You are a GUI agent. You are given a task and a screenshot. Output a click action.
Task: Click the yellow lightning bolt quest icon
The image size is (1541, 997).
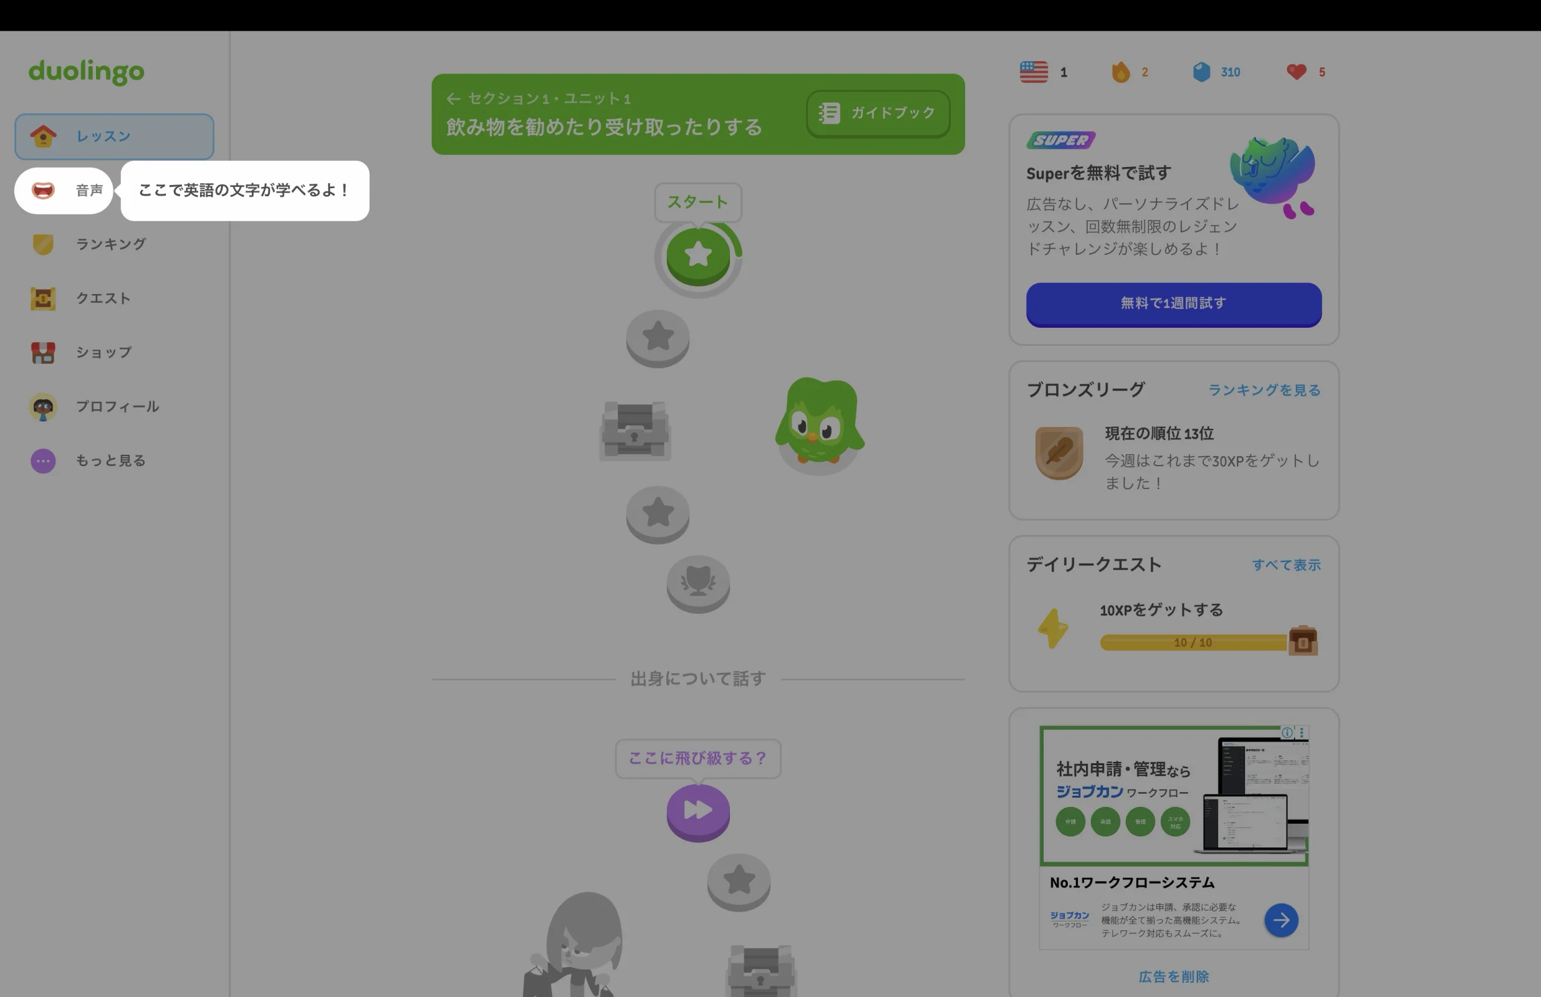1053,628
